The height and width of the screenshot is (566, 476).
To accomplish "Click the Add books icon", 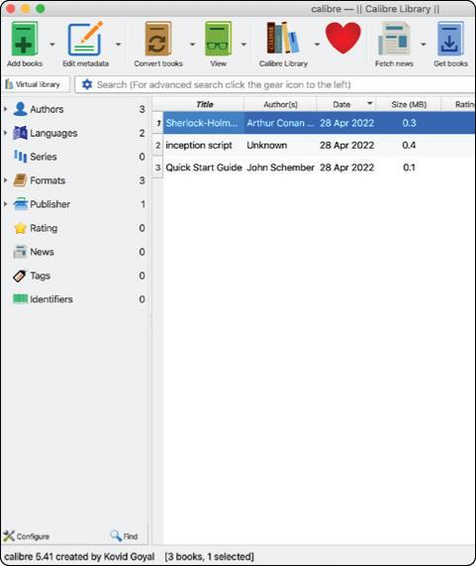I will pos(25,39).
